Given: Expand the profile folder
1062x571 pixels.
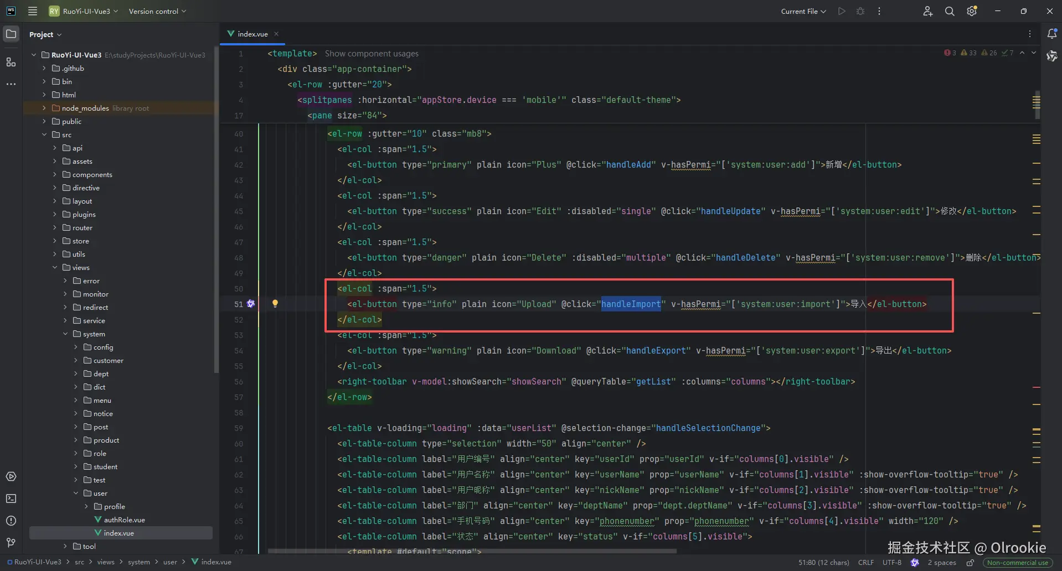Looking at the screenshot, I should click(86, 506).
